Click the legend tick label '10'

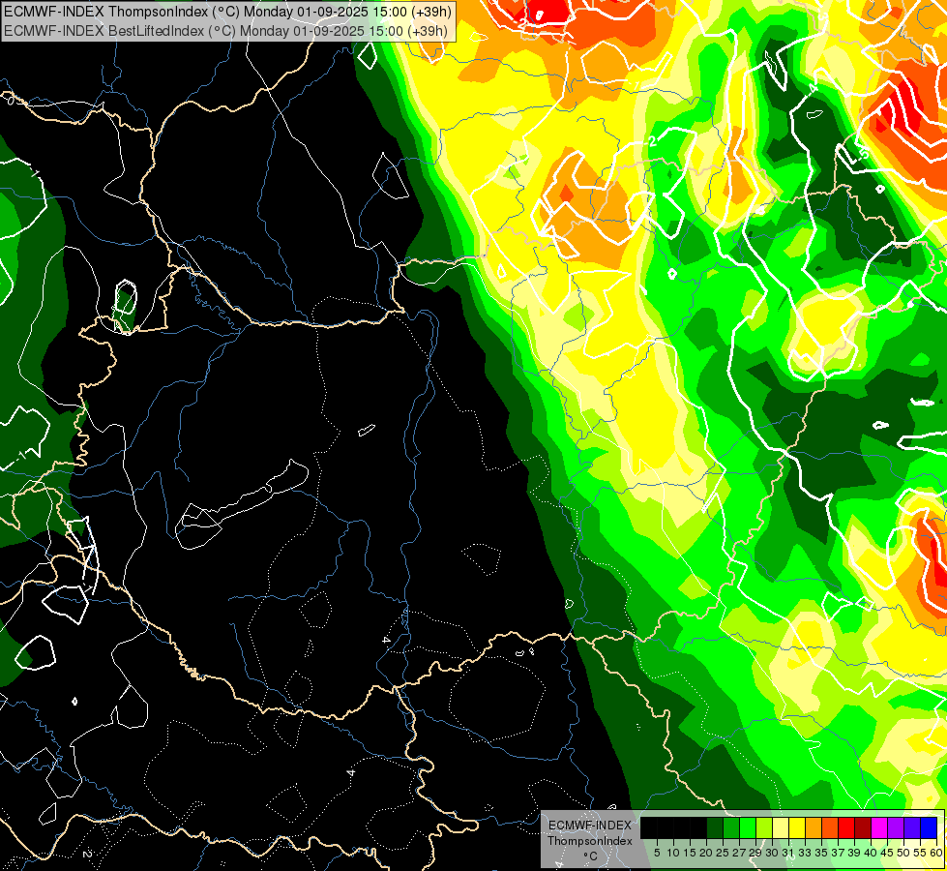click(673, 853)
